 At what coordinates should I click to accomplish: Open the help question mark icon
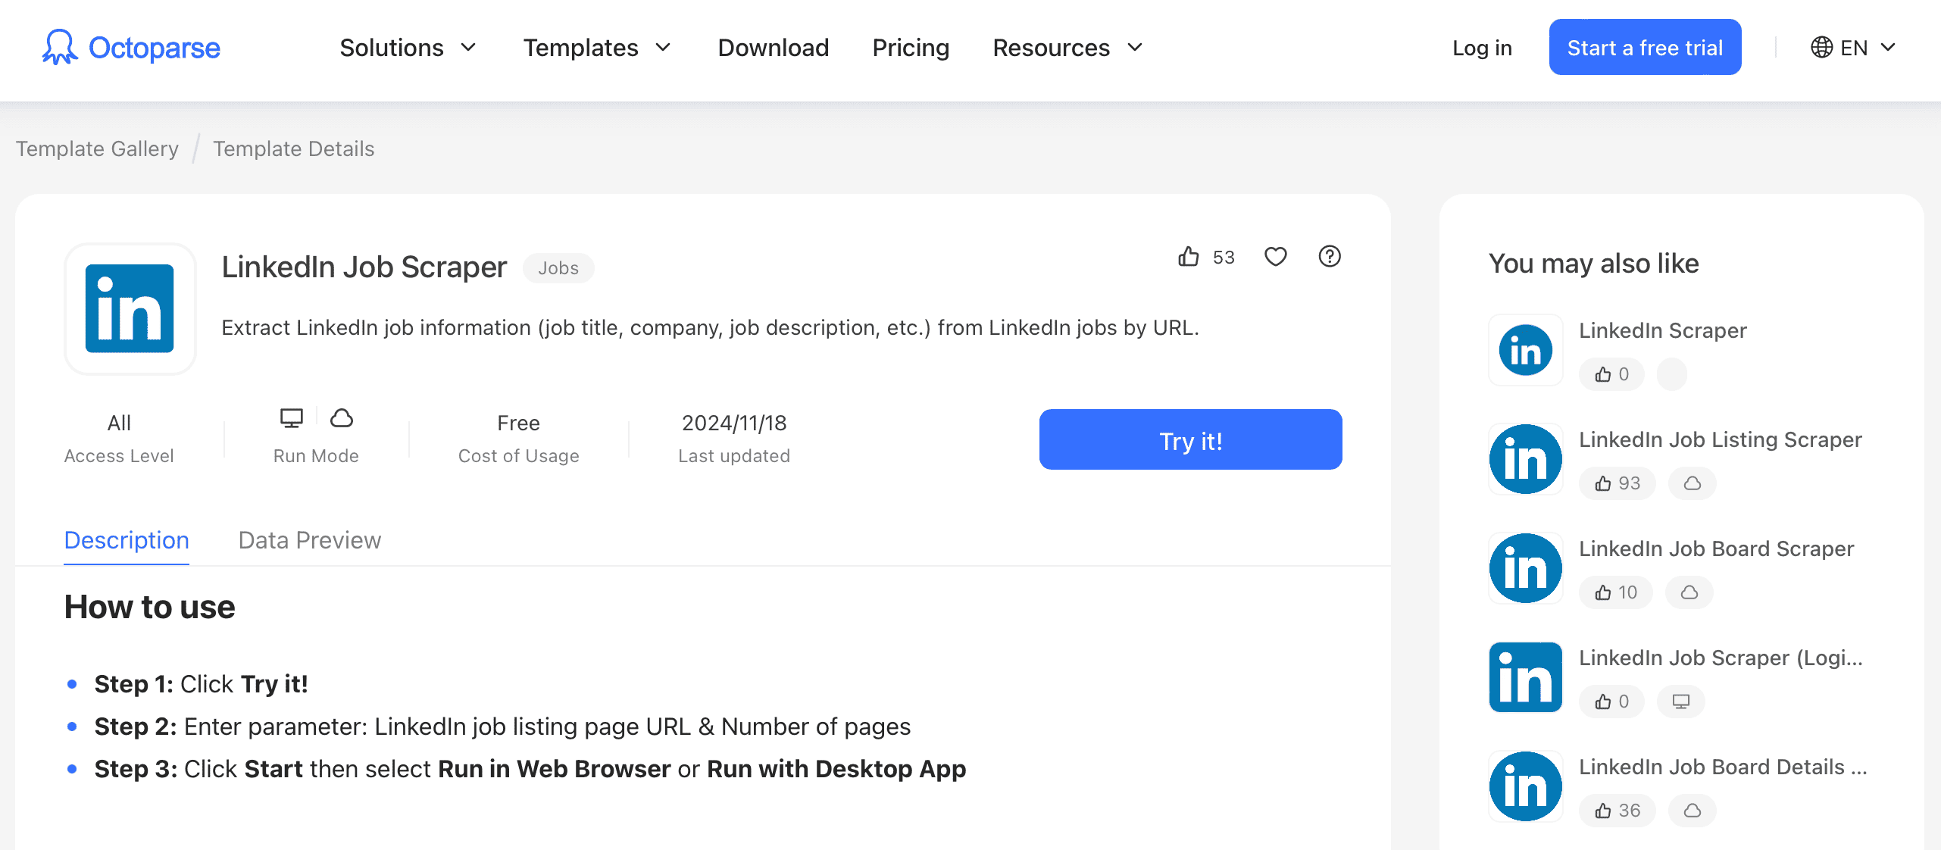point(1330,257)
